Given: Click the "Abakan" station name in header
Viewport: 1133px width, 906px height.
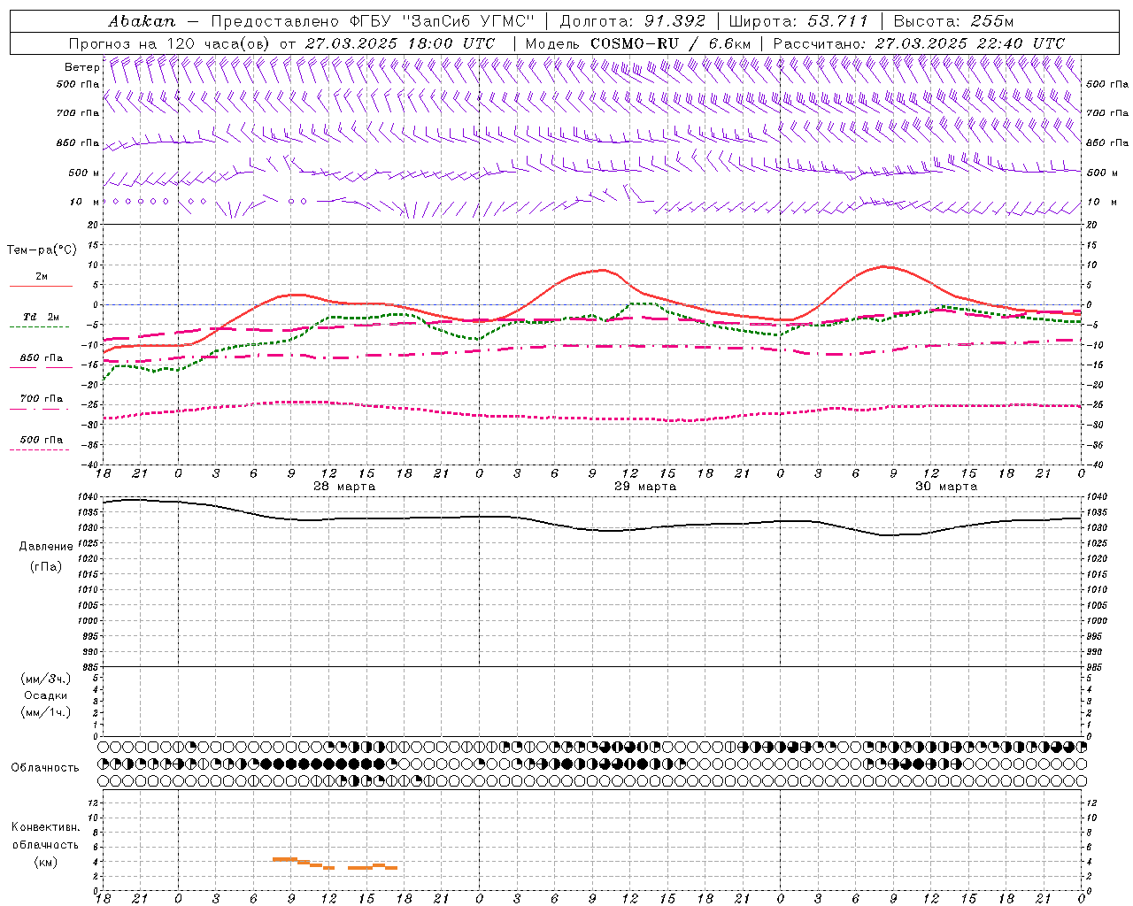Looking at the screenshot, I should (142, 21).
